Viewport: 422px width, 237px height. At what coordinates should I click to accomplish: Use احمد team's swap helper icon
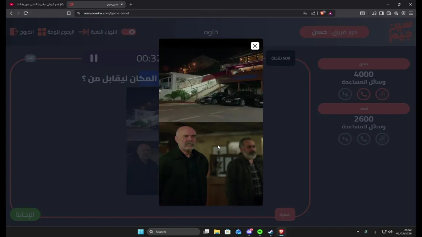(345, 139)
